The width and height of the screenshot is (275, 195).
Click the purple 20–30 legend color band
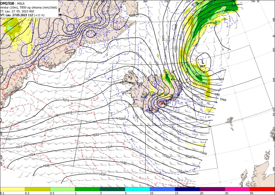212,189
